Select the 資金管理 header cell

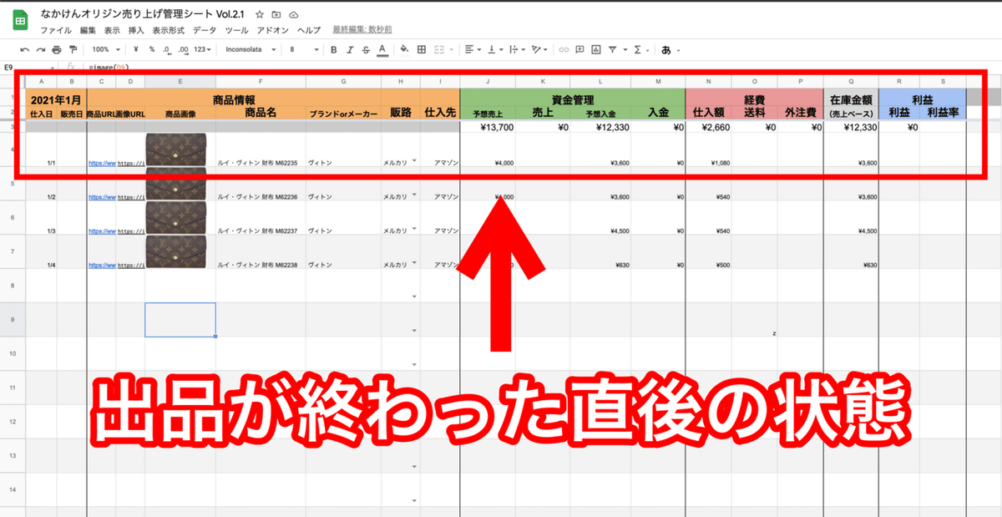tap(573, 100)
